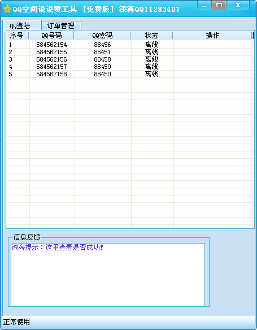Select the row with QQ number 584562154
Viewport: 257px width, 330px height.
point(130,45)
